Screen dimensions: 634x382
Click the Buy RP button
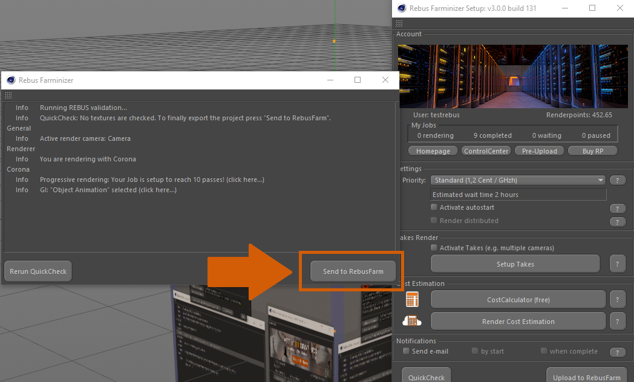coord(593,151)
